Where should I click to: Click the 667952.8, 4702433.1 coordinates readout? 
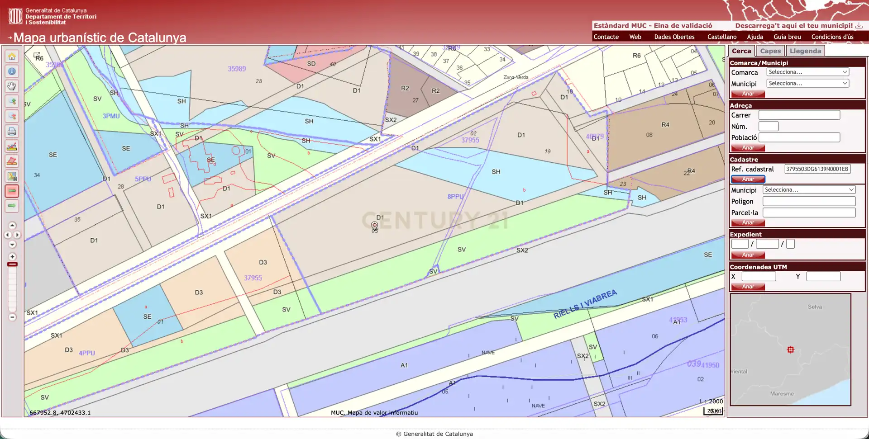(60, 413)
